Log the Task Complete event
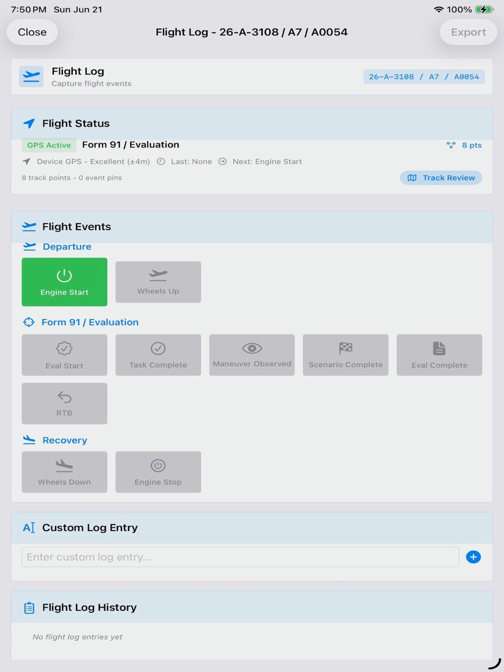 [158, 355]
